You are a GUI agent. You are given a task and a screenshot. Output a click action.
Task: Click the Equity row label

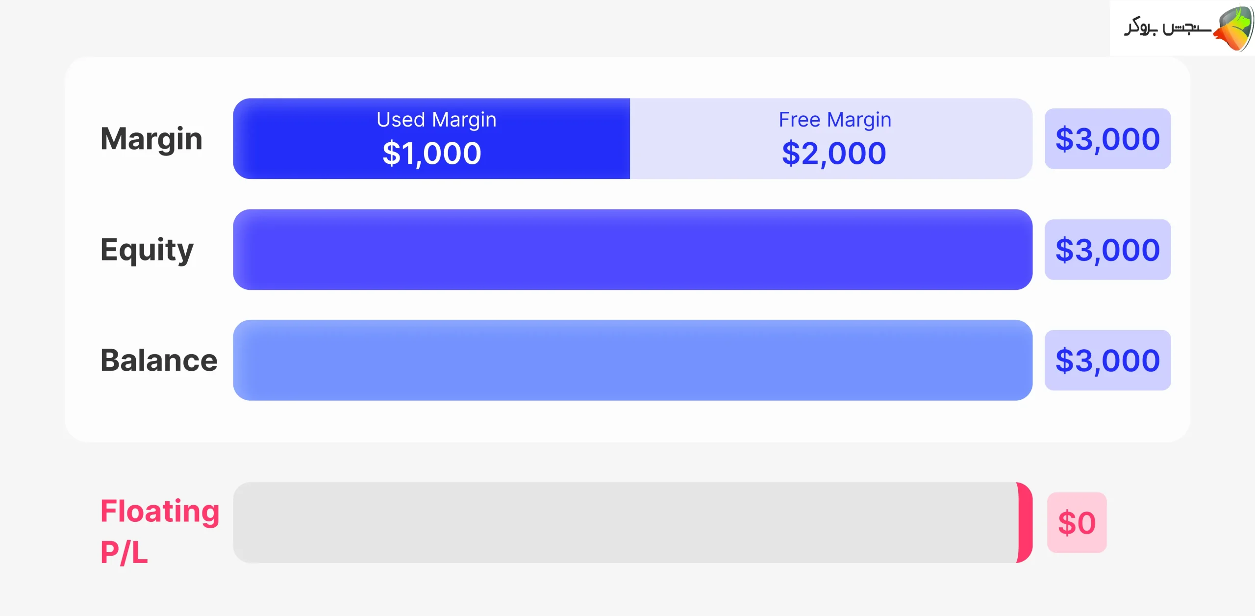[147, 250]
